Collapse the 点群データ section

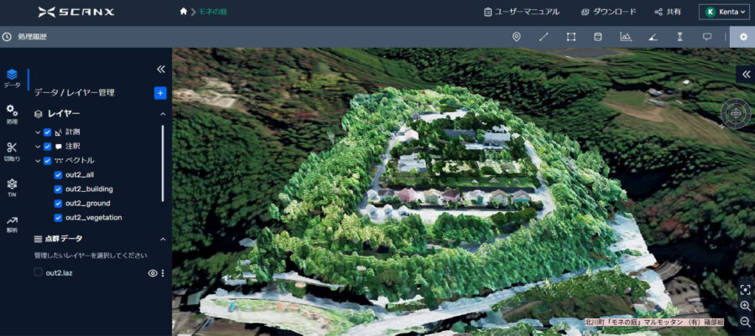click(x=162, y=239)
